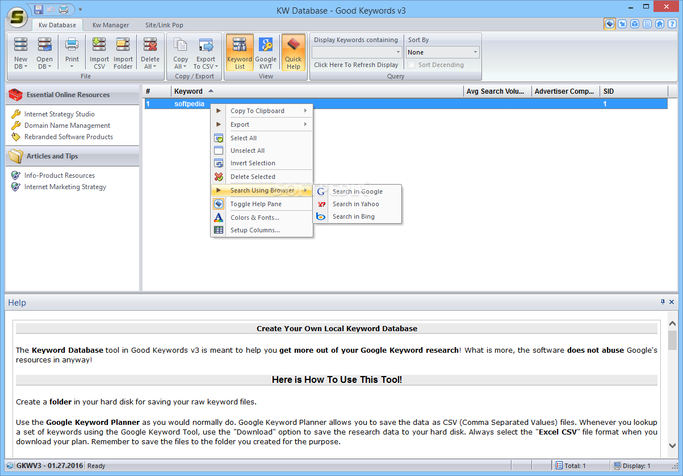Enable the Sort Decending checkbox
Viewport: 683px width, 476px height.
click(412, 65)
